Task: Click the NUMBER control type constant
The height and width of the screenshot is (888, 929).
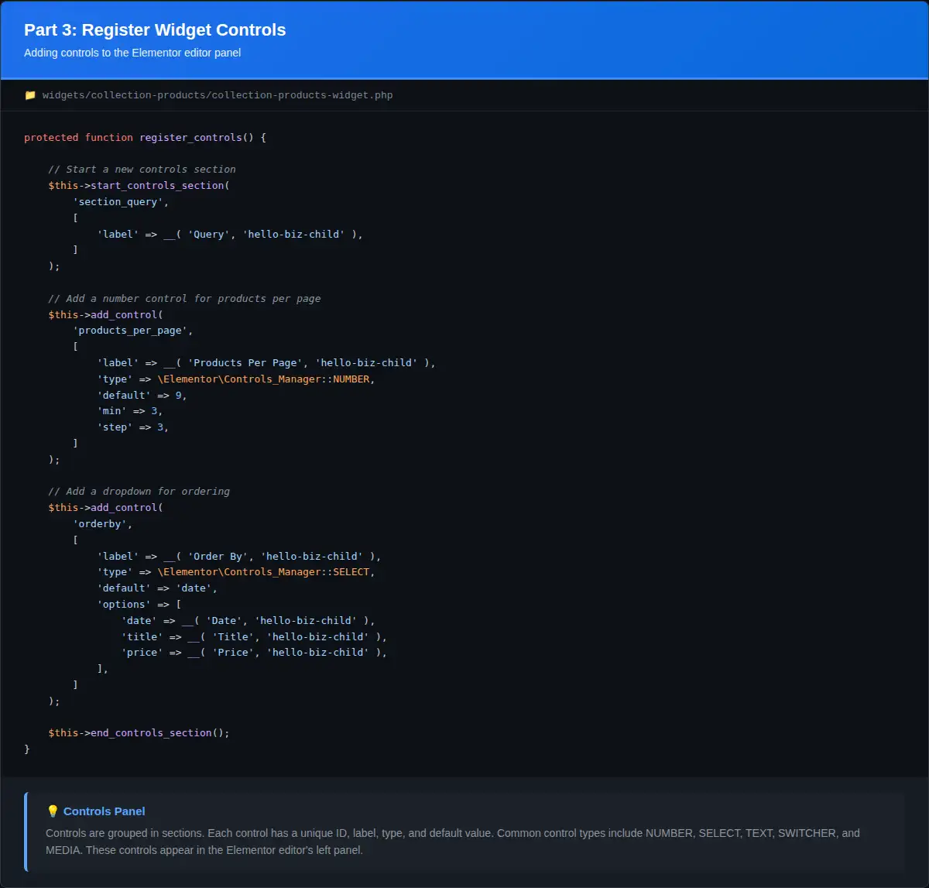Action: pos(351,379)
